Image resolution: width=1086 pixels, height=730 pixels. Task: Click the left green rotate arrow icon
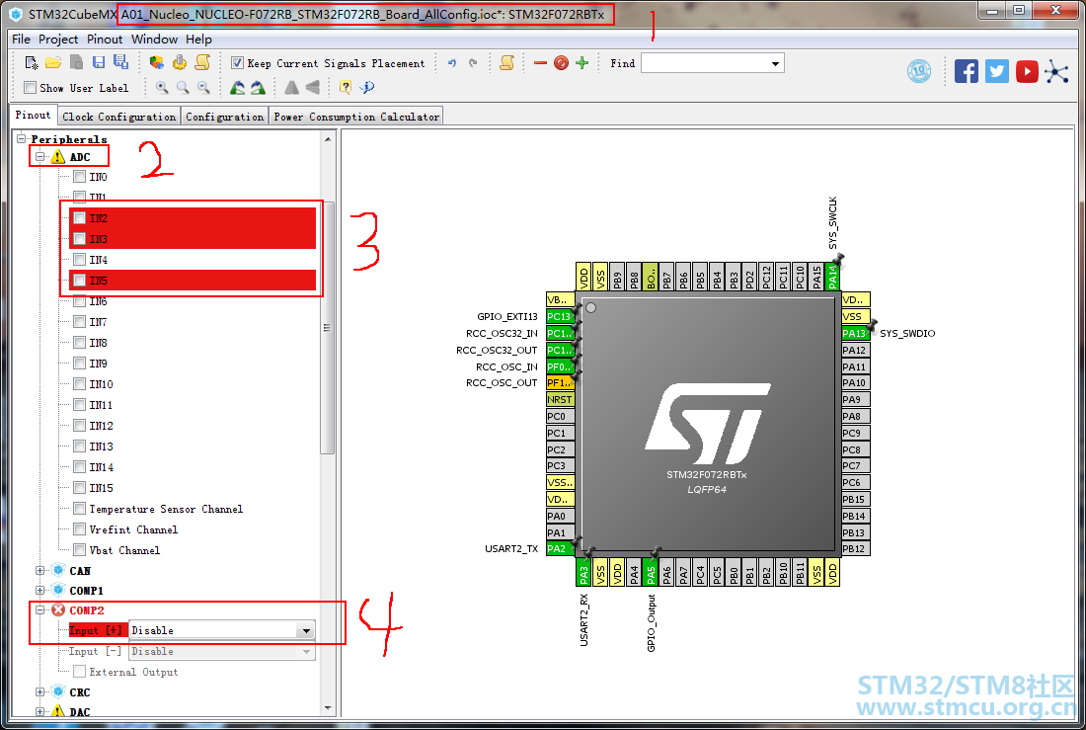click(x=238, y=87)
